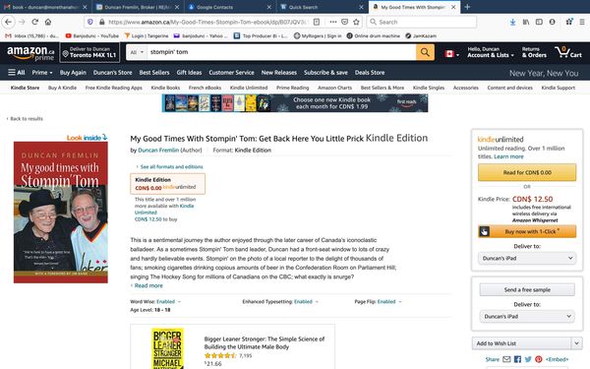Click the Firefox home icon
590x369 pixels.
click(x=48, y=22)
